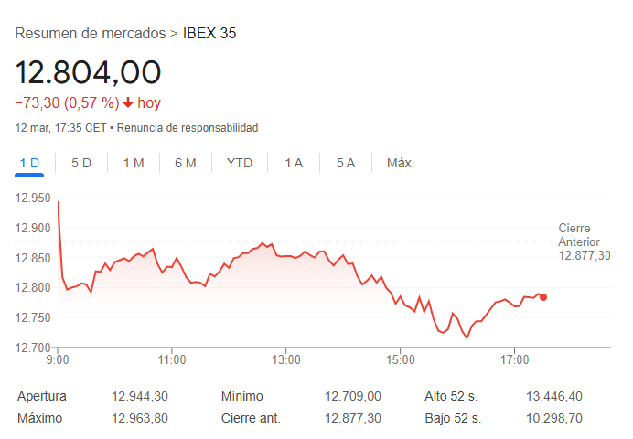The height and width of the screenshot is (439, 633).
Task: Select the 1 D time range tab
Action: coord(29,164)
